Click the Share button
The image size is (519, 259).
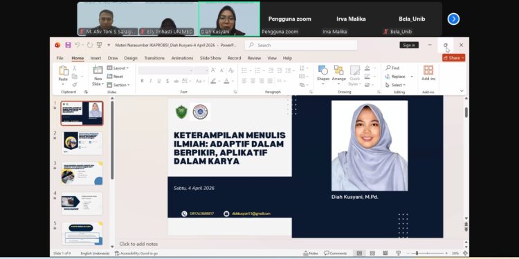(453, 58)
